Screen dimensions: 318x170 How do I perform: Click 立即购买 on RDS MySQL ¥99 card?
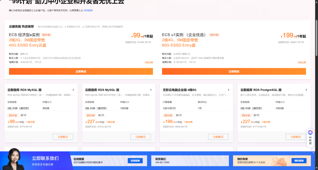coord(63,137)
